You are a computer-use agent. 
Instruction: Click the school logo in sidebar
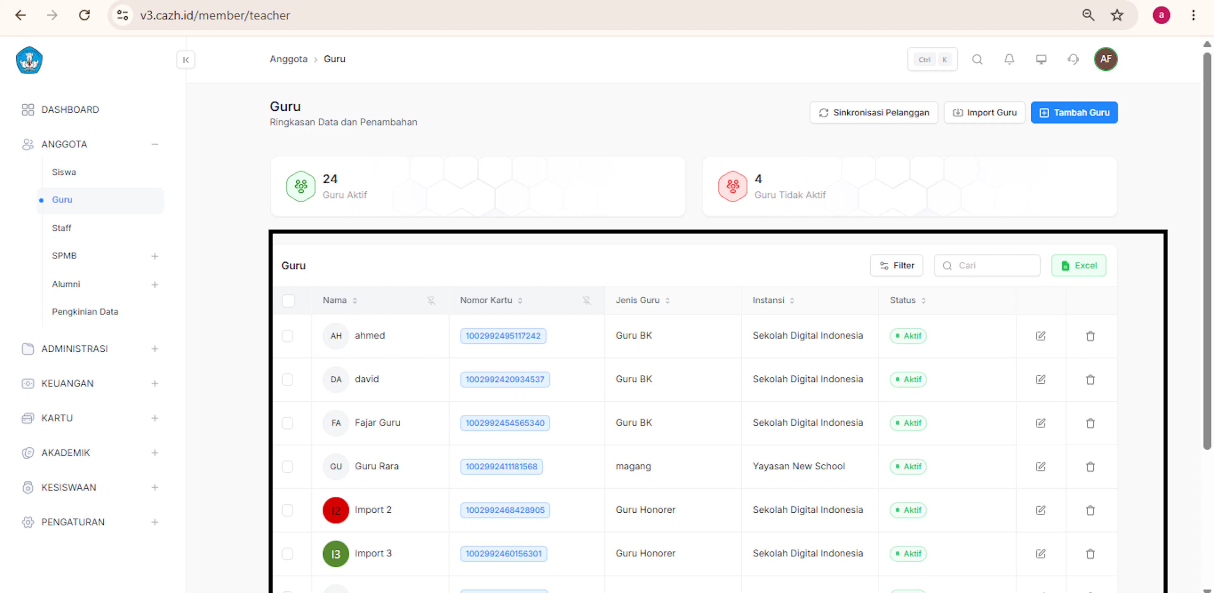[x=29, y=60]
